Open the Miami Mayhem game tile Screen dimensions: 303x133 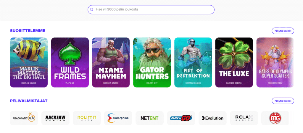pyautogui.click(x=111, y=63)
